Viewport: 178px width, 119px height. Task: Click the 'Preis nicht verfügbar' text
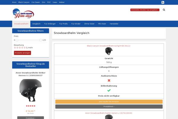(x=109, y=96)
